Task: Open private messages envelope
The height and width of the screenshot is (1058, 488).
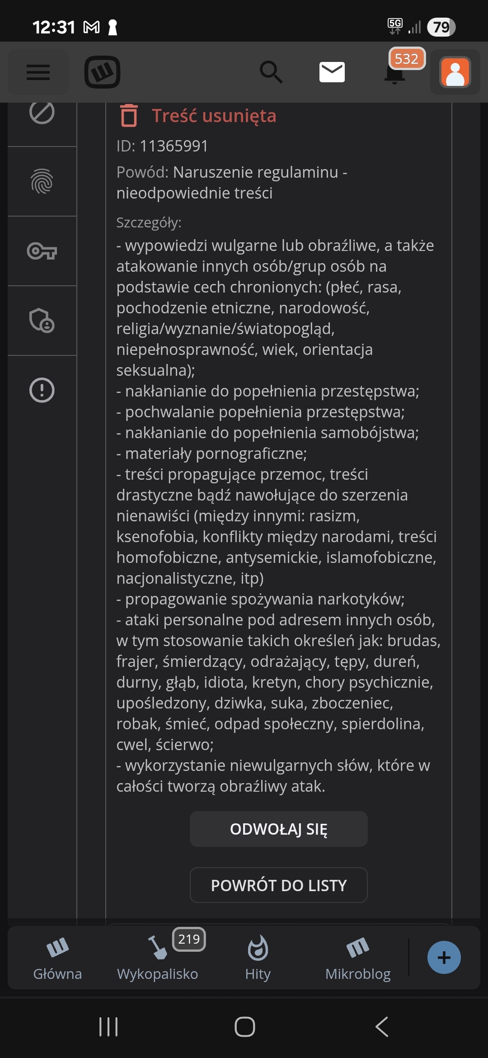Action: click(332, 72)
